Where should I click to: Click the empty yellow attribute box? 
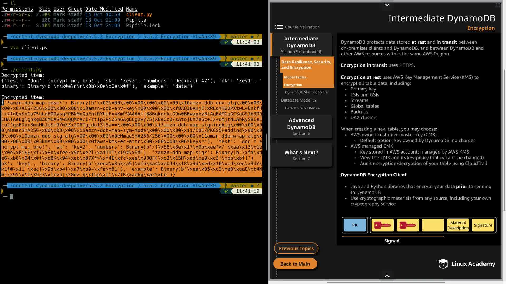pyautogui.click(x=433, y=225)
